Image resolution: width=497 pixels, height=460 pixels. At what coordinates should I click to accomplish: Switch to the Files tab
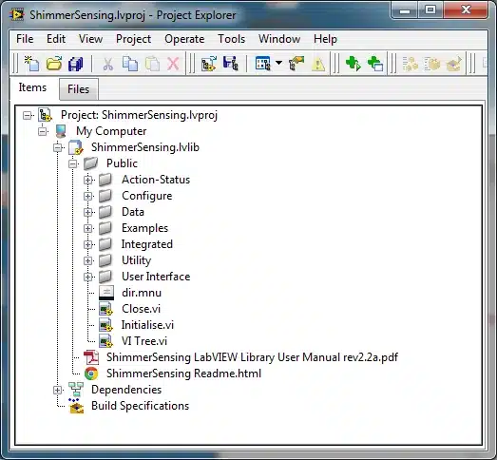click(78, 89)
